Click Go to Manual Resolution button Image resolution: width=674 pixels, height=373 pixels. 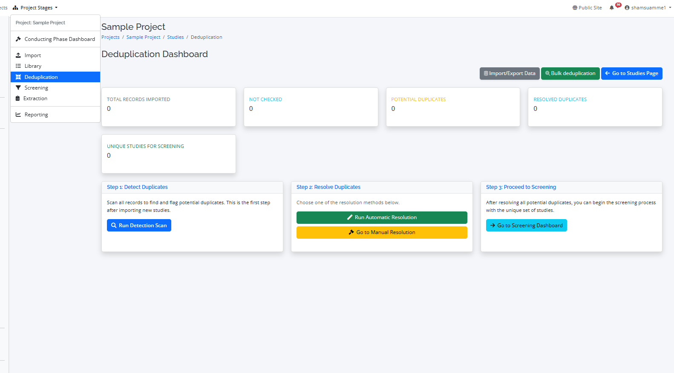coord(382,232)
